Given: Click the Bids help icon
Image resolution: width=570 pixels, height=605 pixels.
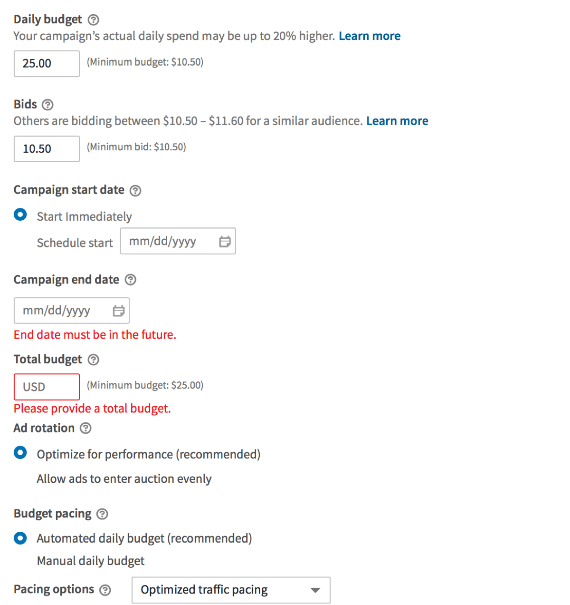Looking at the screenshot, I should 47,105.
